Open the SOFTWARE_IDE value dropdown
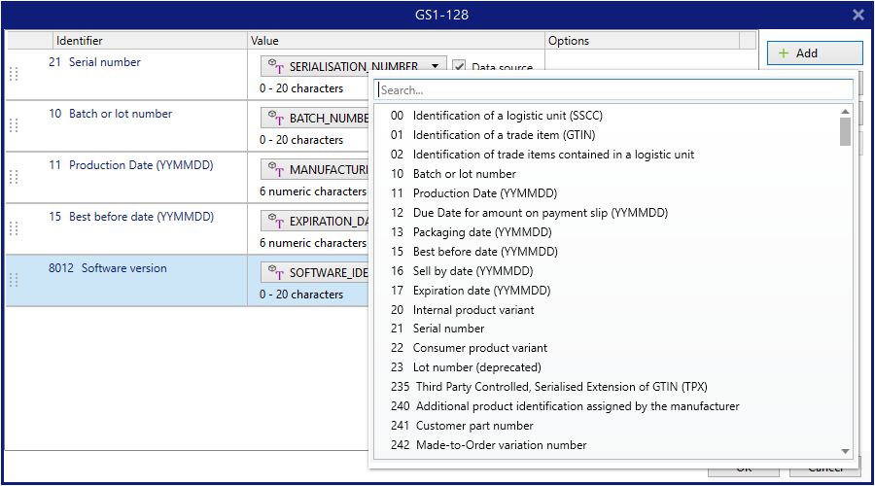 tap(315, 272)
